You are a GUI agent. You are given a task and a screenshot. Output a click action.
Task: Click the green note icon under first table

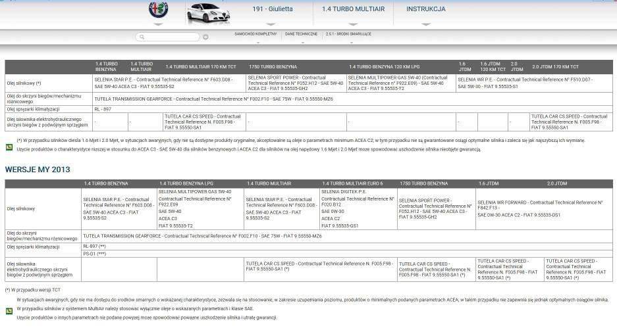point(9,148)
